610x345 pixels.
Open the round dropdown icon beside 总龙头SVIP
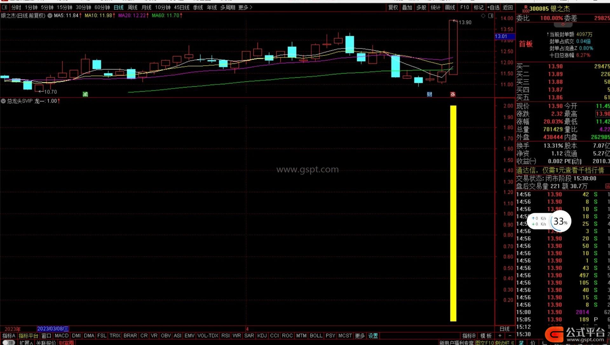(x=3, y=101)
